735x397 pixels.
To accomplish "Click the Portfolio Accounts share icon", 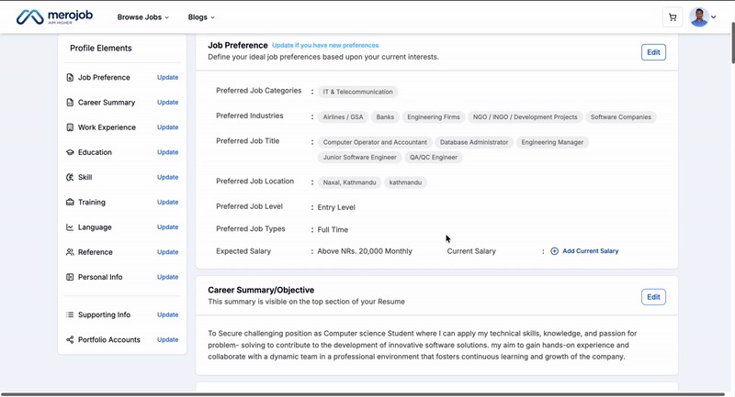I will [x=70, y=340].
